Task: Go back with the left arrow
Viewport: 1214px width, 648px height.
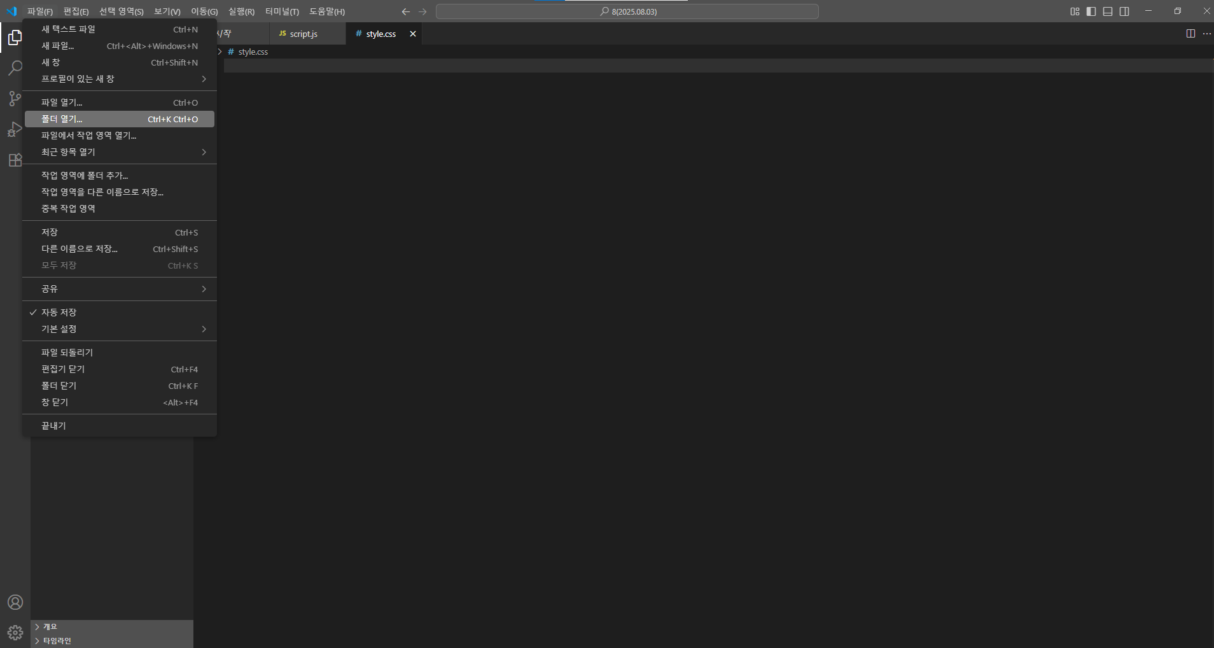Action: coord(406,11)
